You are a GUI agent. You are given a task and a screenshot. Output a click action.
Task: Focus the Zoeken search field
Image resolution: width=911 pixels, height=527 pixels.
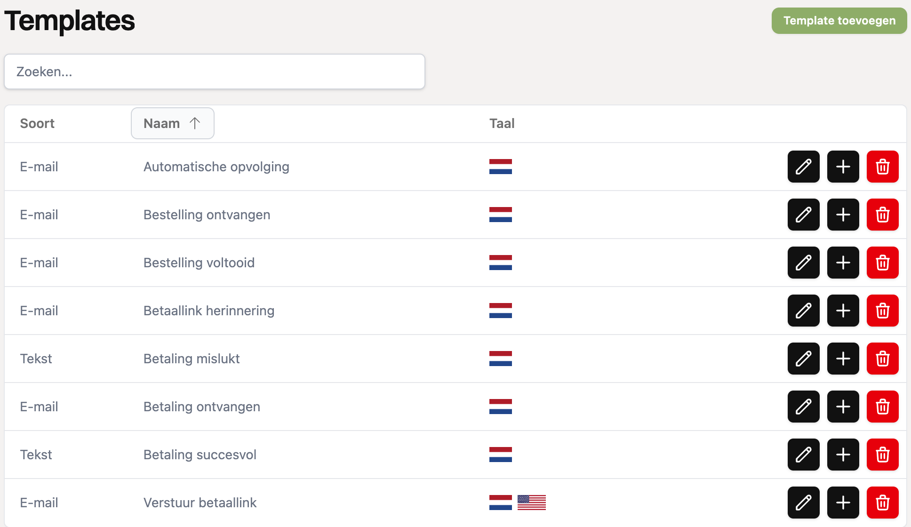[215, 72]
